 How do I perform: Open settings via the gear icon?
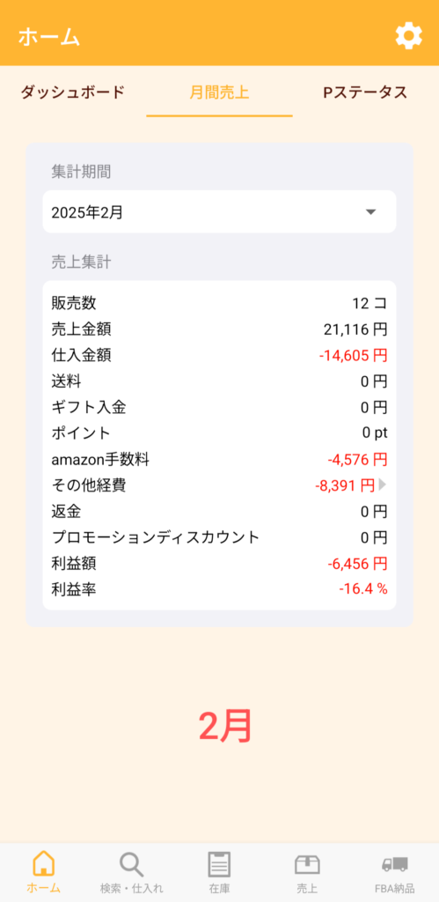[x=408, y=36]
